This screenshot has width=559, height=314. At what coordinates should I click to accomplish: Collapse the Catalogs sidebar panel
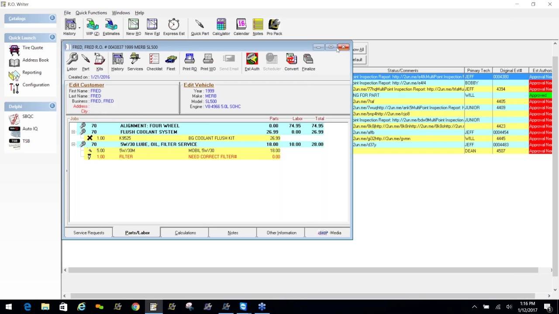click(x=52, y=18)
